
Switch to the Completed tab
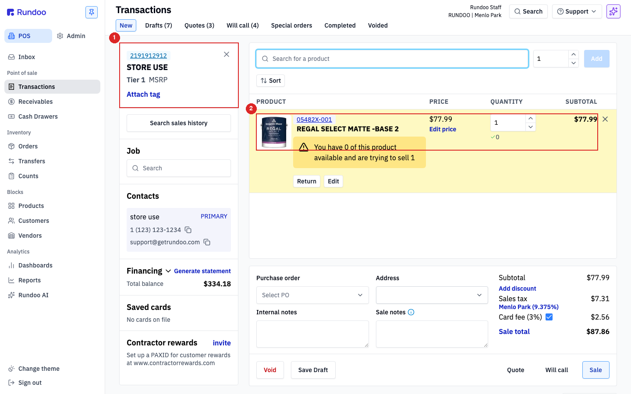coord(340,25)
